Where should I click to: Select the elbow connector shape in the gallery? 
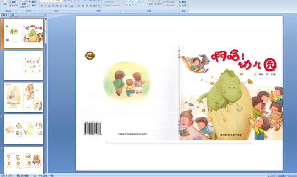coord(133,2)
